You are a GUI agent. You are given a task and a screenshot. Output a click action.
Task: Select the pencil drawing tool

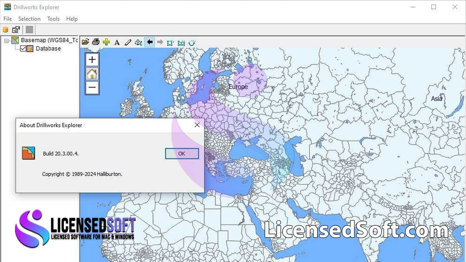(x=128, y=43)
